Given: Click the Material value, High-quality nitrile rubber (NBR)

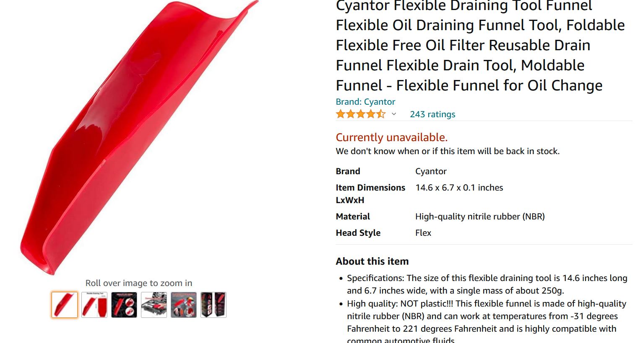Looking at the screenshot, I should pyautogui.click(x=480, y=217).
